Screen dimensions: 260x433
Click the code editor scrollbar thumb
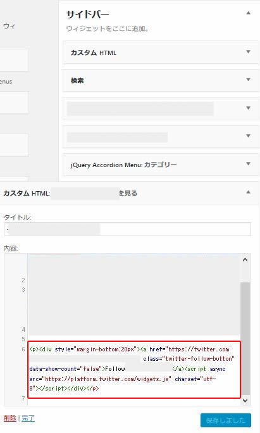pos(245,339)
